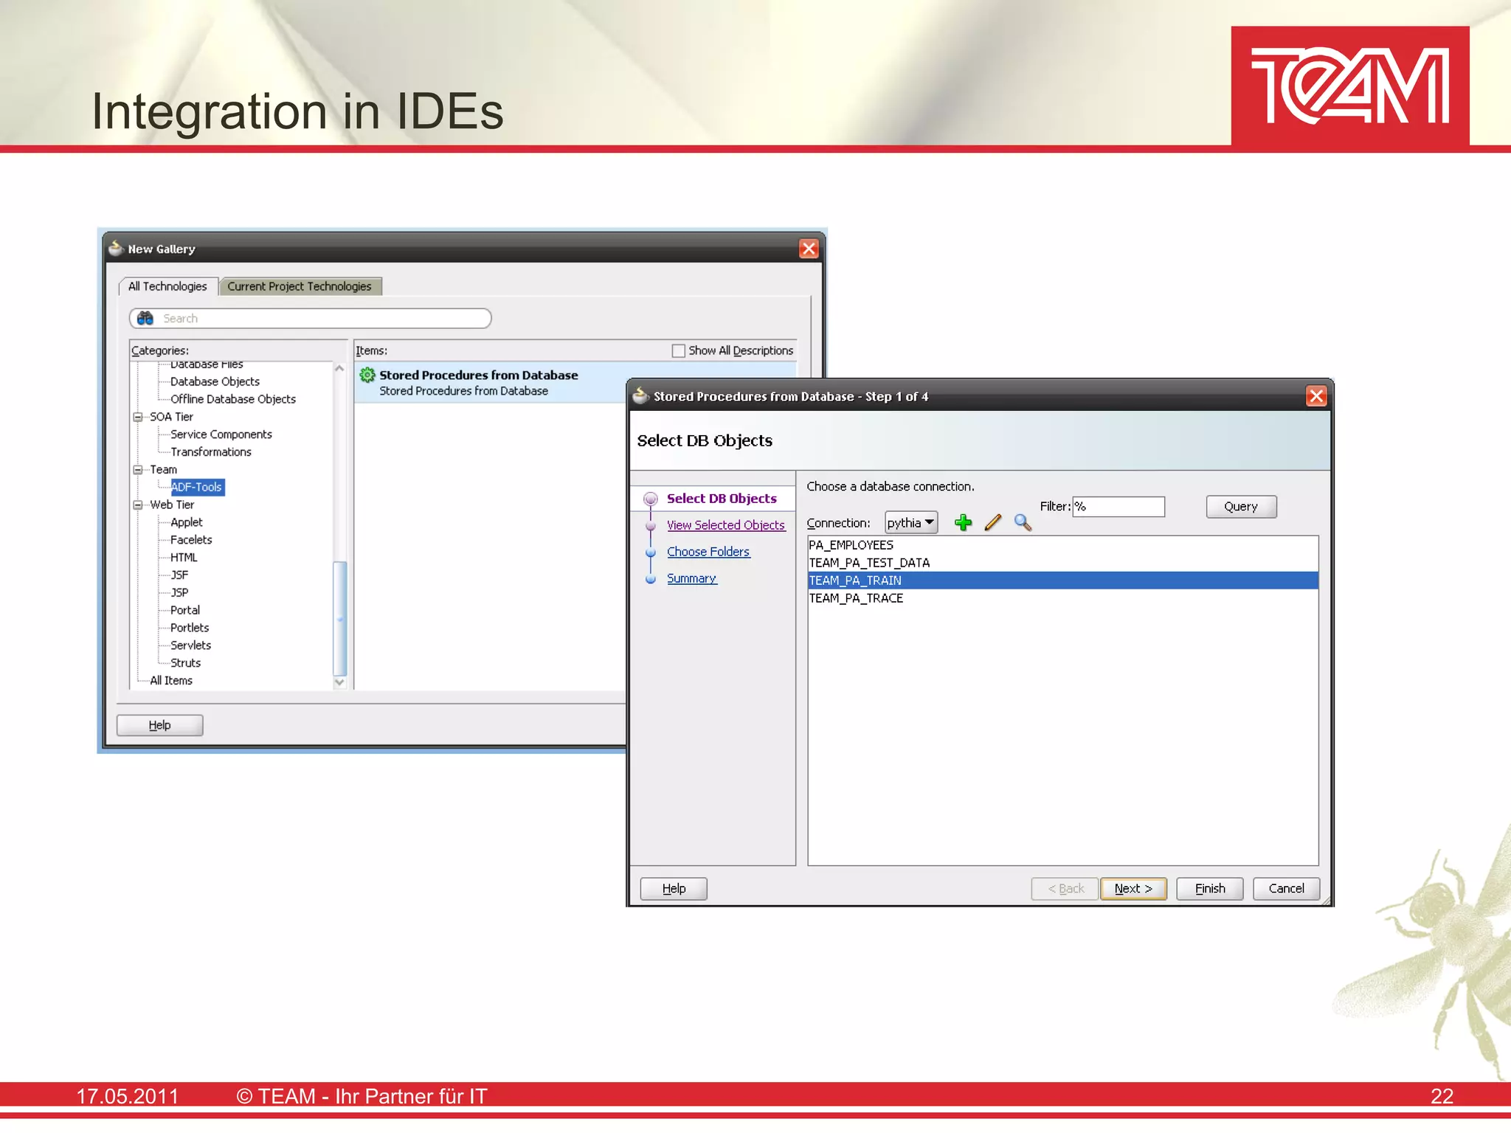The image size is (1511, 1133).
Task: Open the View Selected Objects step
Action: click(726, 525)
